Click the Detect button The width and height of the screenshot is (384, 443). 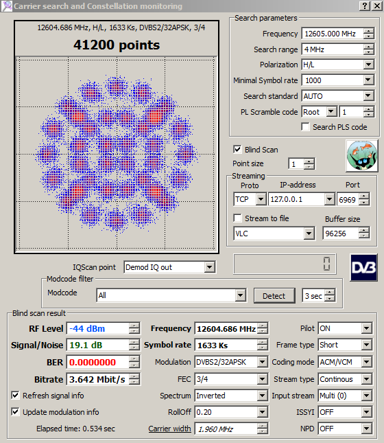pos(274,296)
